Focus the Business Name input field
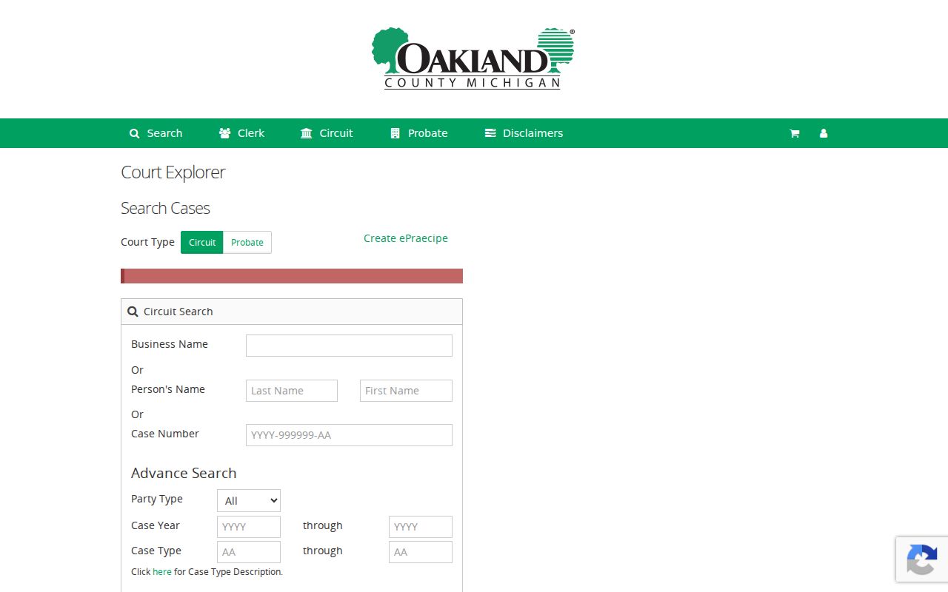 (349, 346)
